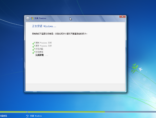Click the Windows flag logo in title bar
The image size is (156, 118).
(32, 19)
